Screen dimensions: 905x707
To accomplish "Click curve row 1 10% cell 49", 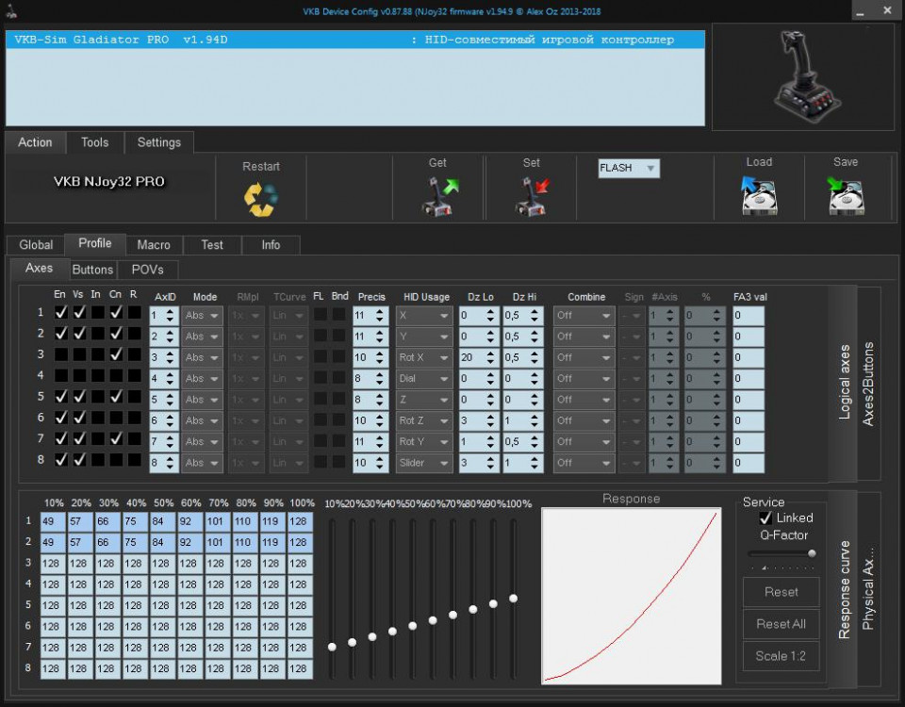I will (53, 521).
